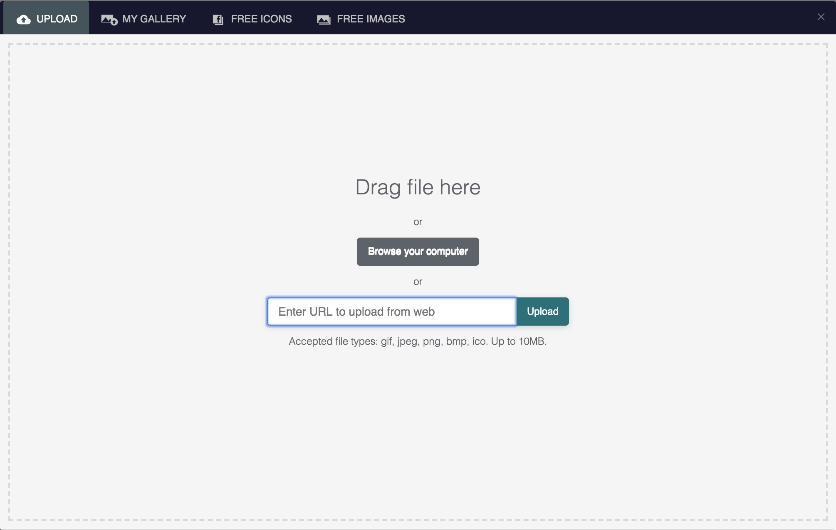836x530 pixels.
Task: Click the 'Drag file here' heading
Action: [418, 187]
